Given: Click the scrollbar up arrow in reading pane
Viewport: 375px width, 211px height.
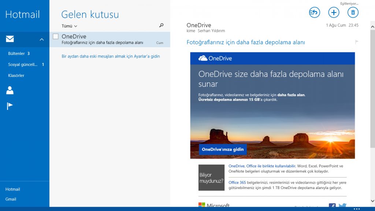Looking at the screenshot, I should [372, 27].
